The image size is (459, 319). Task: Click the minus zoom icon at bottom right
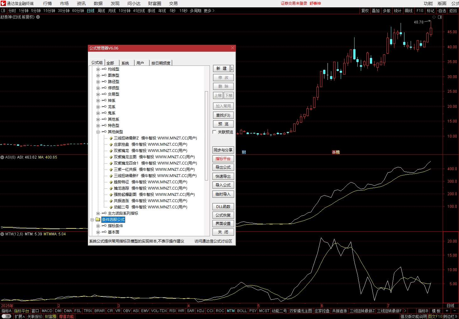click(455, 311)
